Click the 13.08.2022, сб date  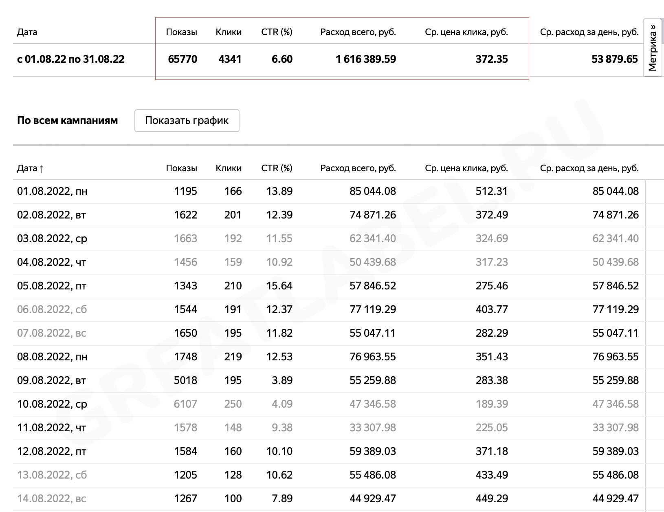tap(52, 475)
